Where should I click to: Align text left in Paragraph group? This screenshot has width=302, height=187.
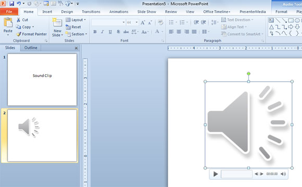click(171, 32)
